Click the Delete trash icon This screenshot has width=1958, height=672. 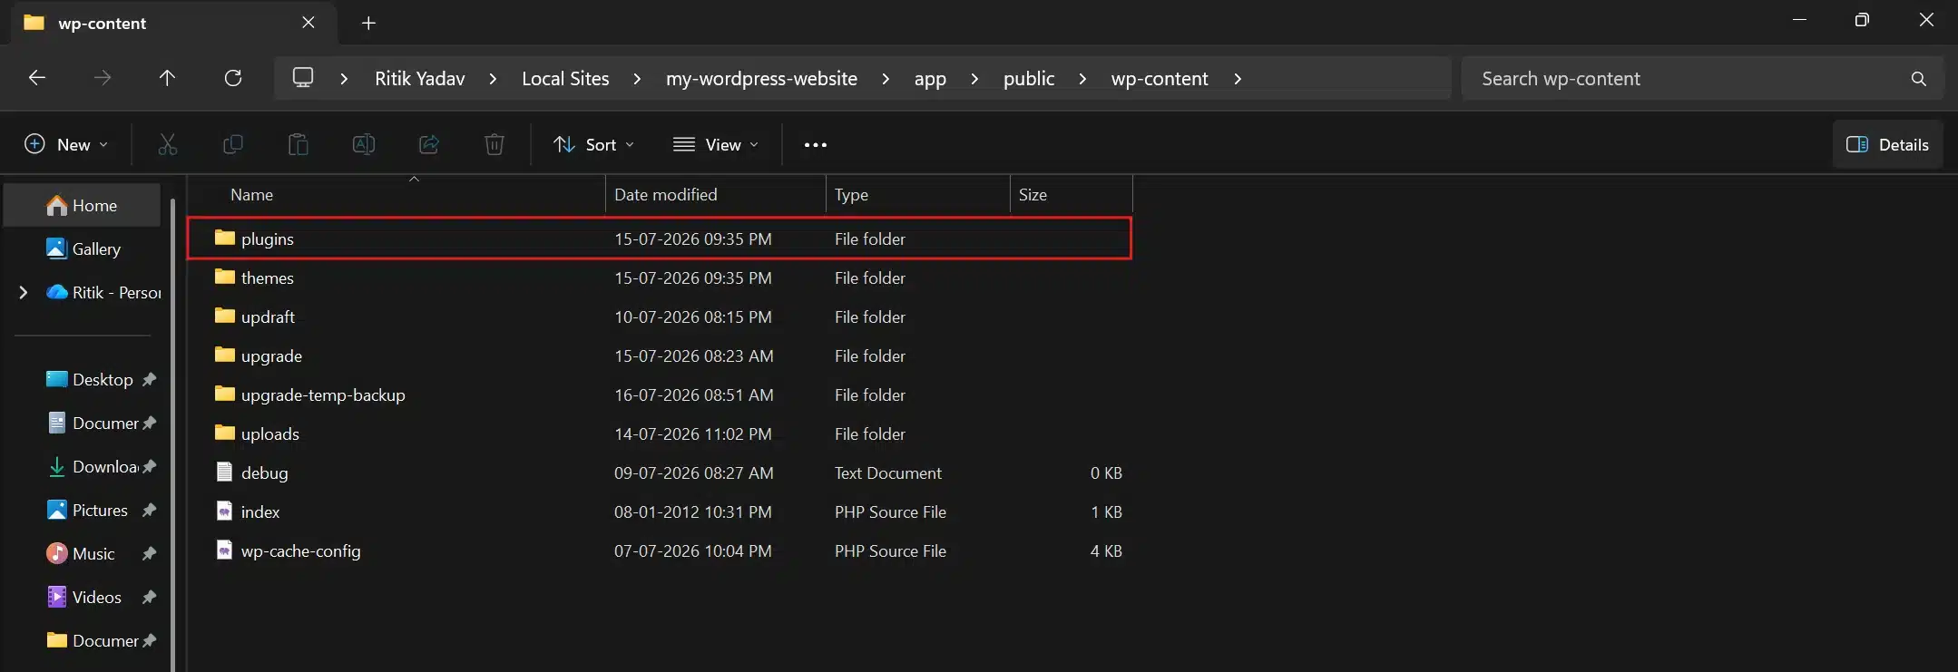point(494,144)
